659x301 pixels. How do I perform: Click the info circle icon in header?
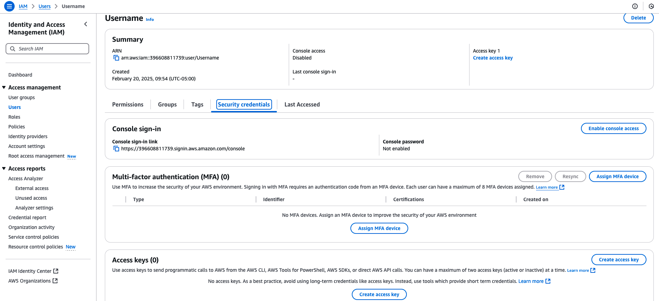pos(635,6)
